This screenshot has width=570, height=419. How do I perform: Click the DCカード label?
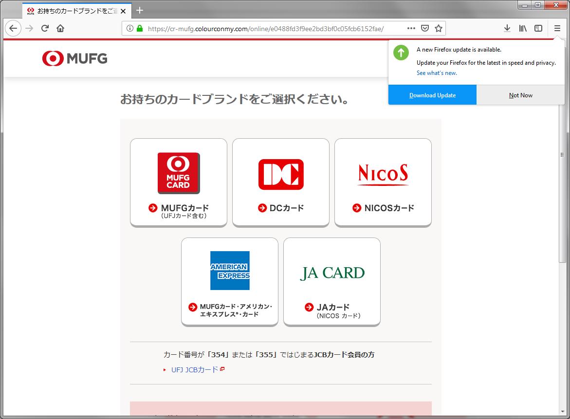click(286, 208)
